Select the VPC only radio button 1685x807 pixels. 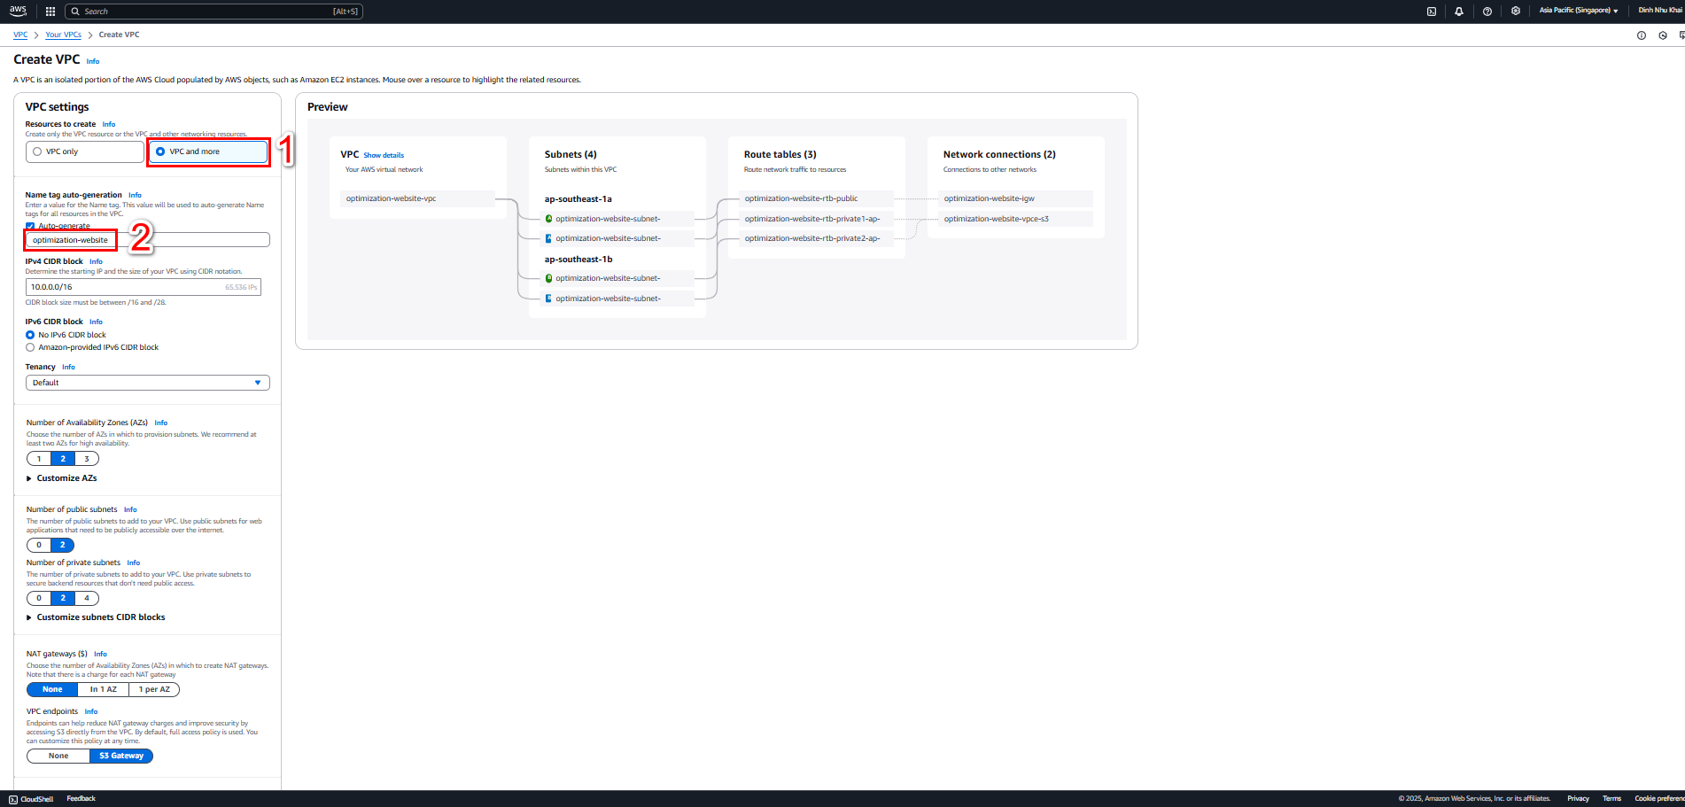tap(37, 151)
